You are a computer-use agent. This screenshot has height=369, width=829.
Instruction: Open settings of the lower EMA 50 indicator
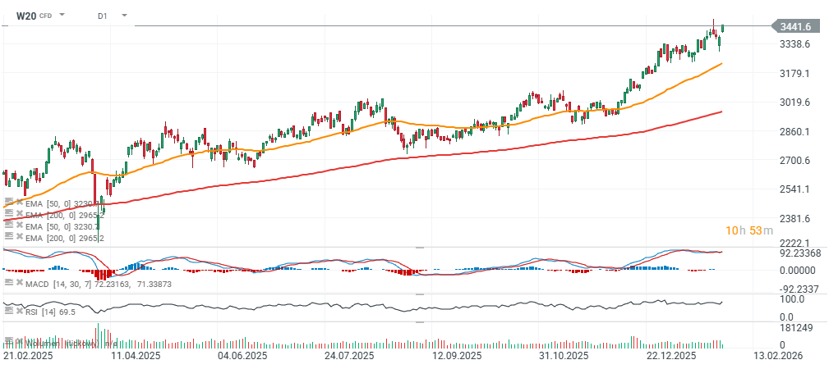[8, 225]
